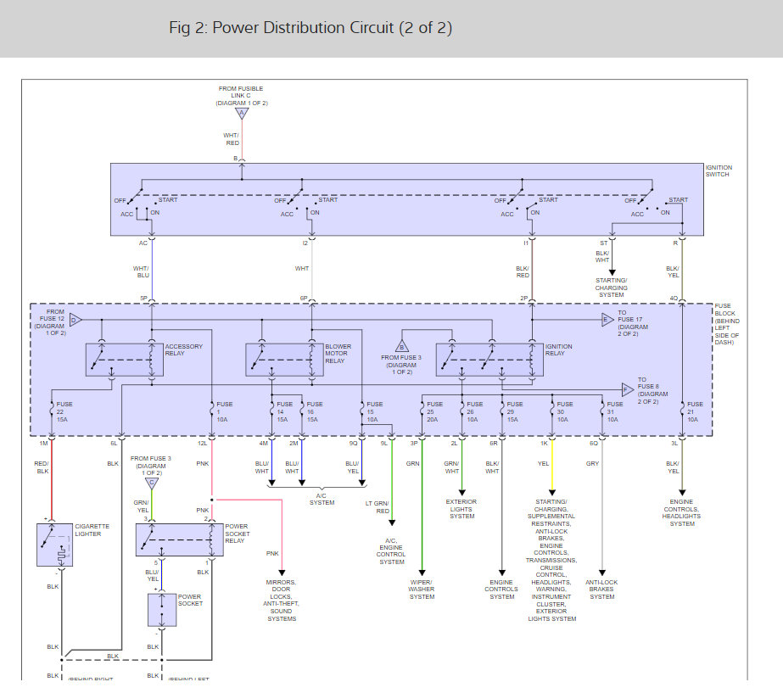Click the CIGARETTE LIGHTER label
783x693 pixels.
pyautogui.click(x=92, y=530)
